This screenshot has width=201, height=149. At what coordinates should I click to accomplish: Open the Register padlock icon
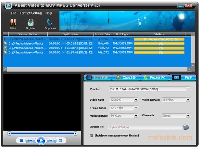[x=31, y=22]
